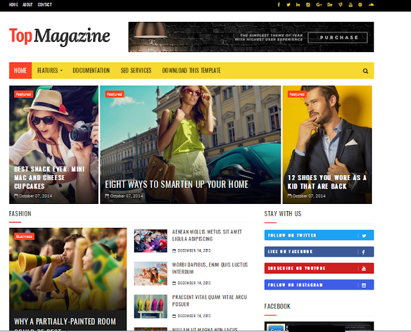The height and width of the screenshot is (332, 411).
Task: Click the About link in the top bar
Action: click(x=28, y=5)
